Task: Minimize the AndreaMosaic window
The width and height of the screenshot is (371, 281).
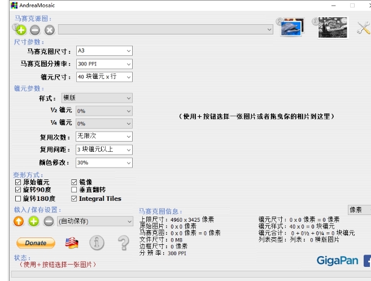Action: tap(334, 6)
